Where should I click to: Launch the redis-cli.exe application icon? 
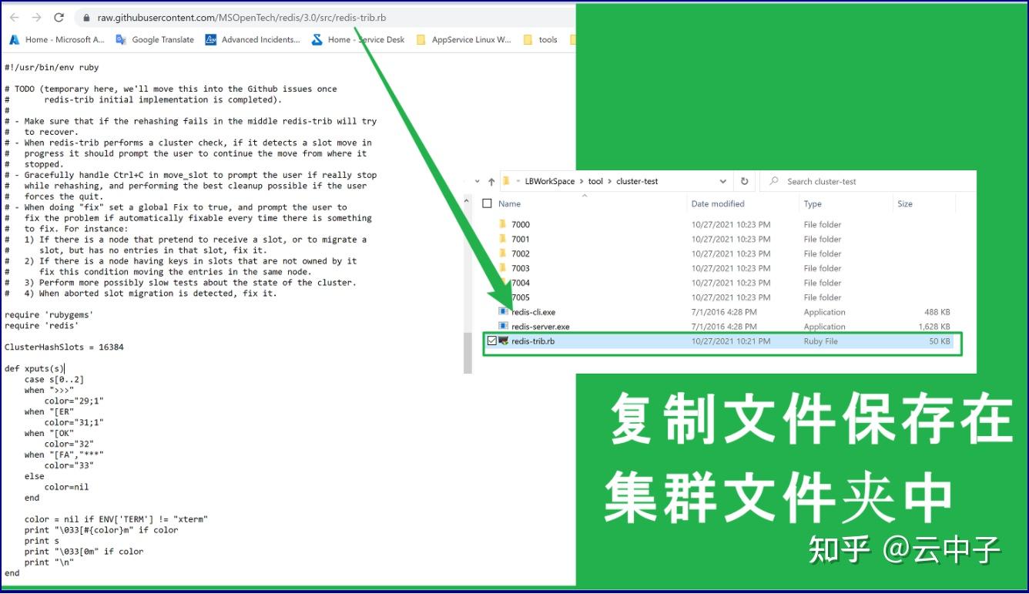(504, 312)
